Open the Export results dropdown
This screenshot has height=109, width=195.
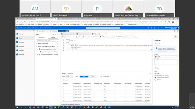tap(106, 77)
